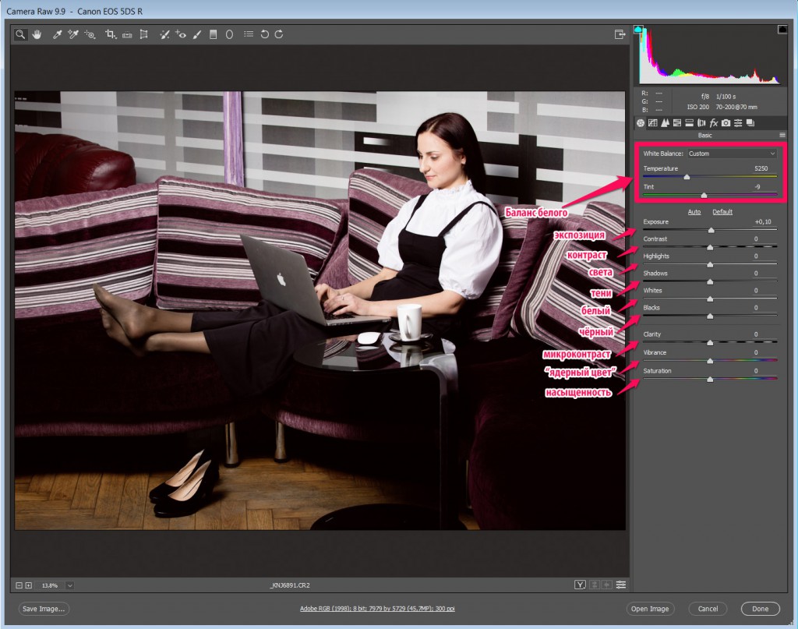Open the Basic panel options menu
The image size is (798, 629).
pyautogui.click(x=782, y=135)
